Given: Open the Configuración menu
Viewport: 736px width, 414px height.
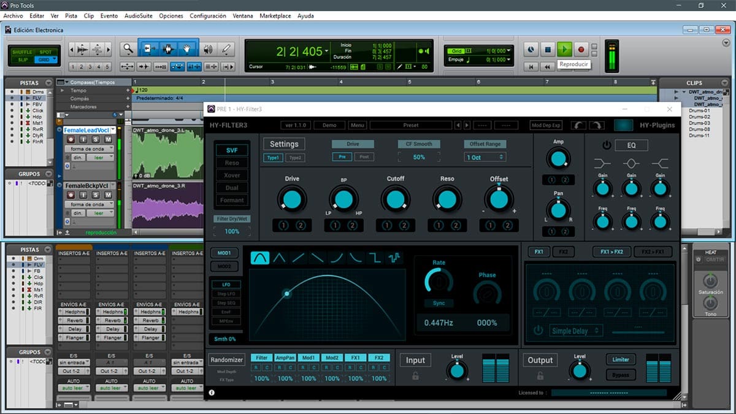Looking at the screenshot, I should (x=208, y=16).
